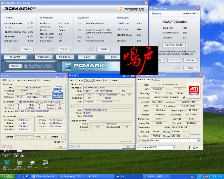Click the Phoenix Technologies BIOS brand field
This screenshot has width=224, height=179.
pos(108,110)
